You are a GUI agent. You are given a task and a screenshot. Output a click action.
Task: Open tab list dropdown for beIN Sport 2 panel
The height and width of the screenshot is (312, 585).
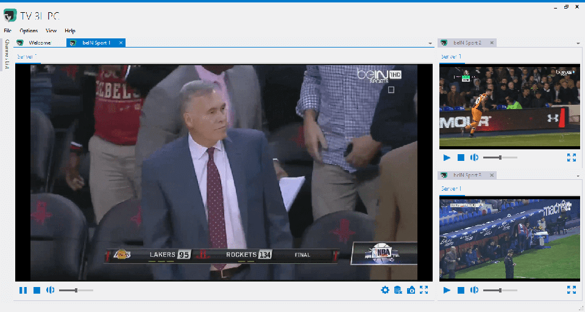coord(578,43)
